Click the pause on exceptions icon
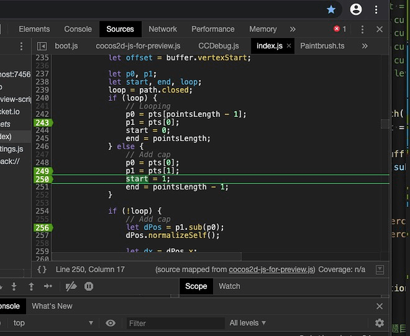Image resolution: width=410 pixels, height=336 pixels. [x=89, y=286]
